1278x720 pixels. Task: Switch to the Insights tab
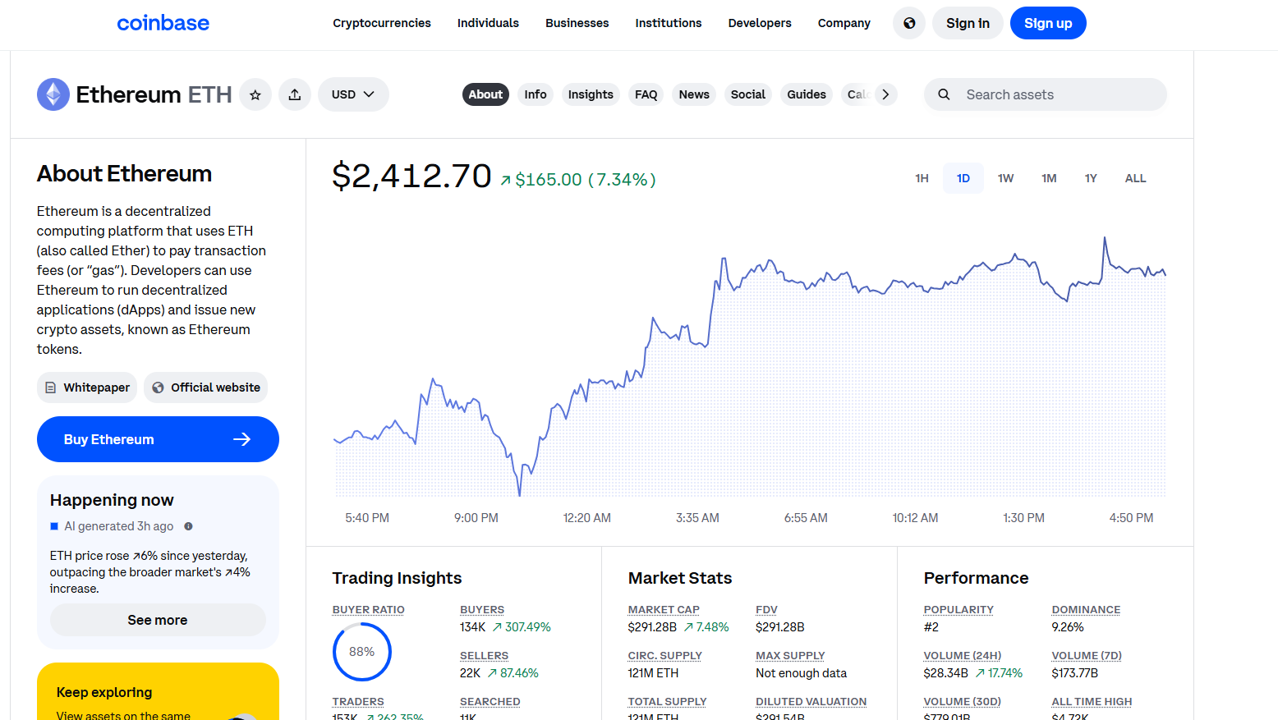click(x=591, y=94)
